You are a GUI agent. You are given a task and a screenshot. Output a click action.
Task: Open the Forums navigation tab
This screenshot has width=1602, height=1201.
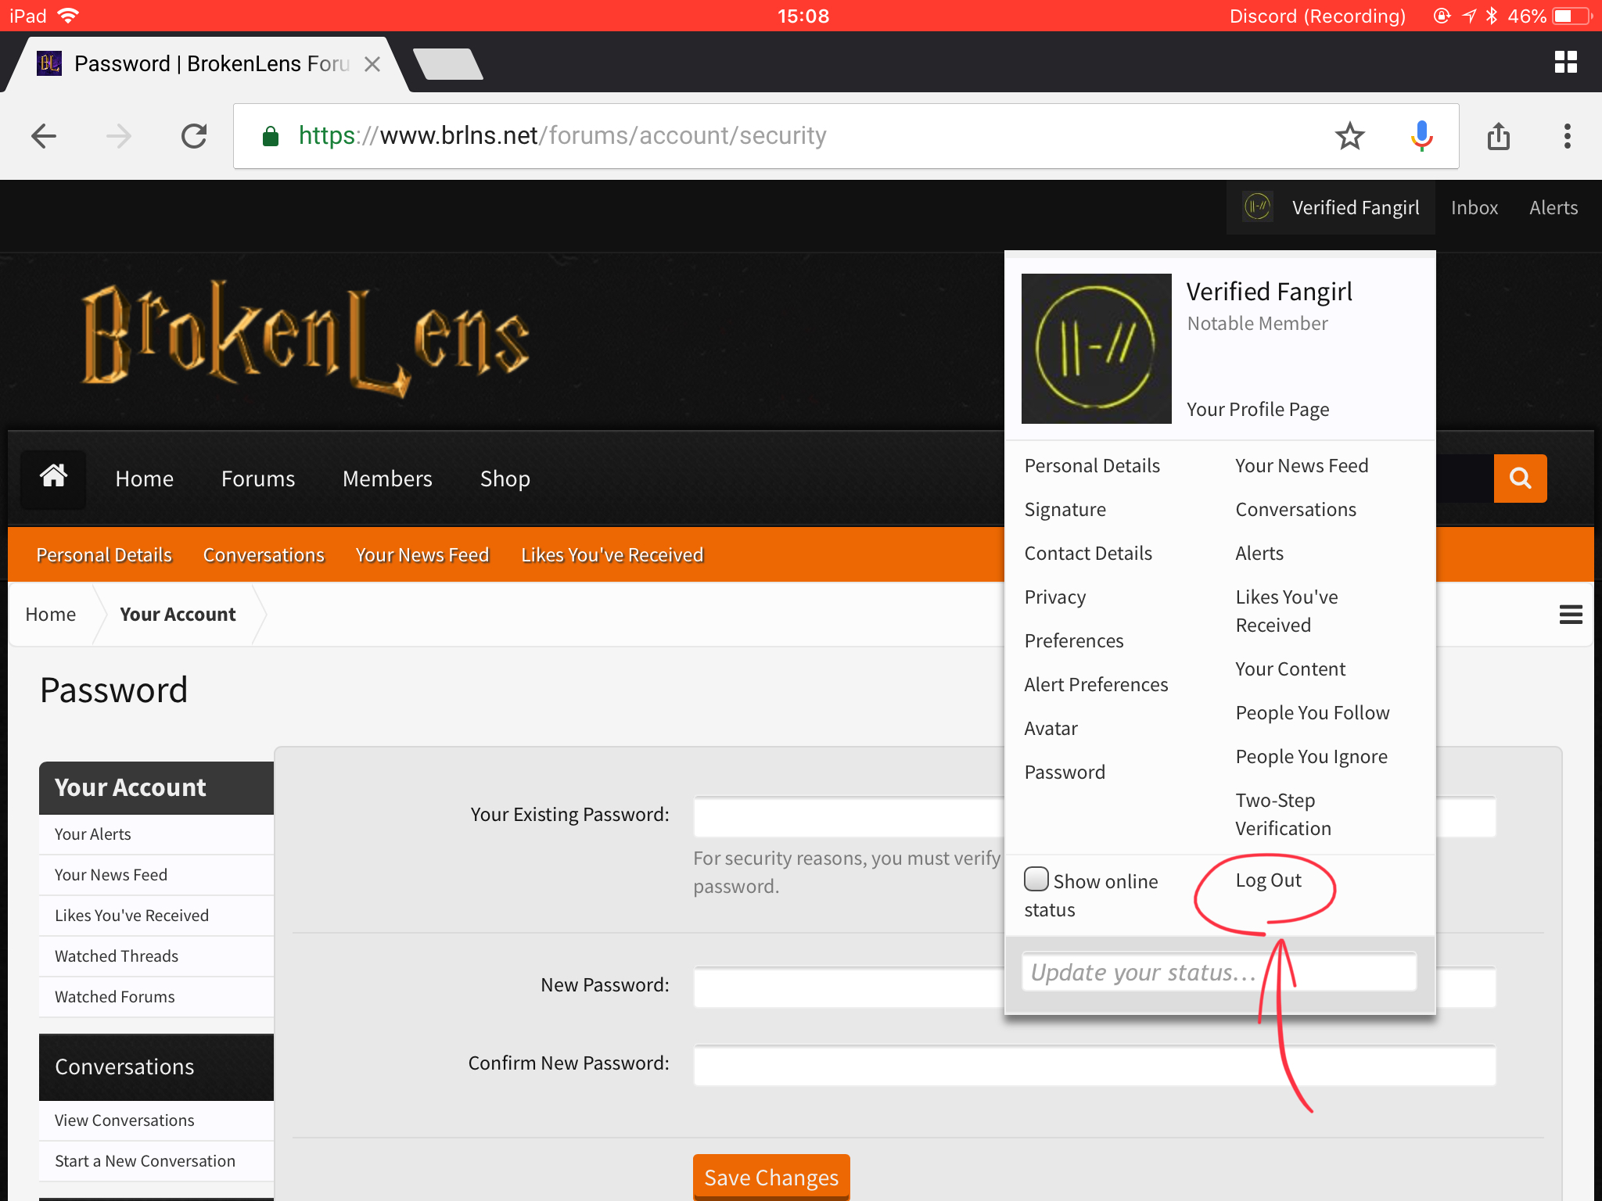[x=258, y=479]
